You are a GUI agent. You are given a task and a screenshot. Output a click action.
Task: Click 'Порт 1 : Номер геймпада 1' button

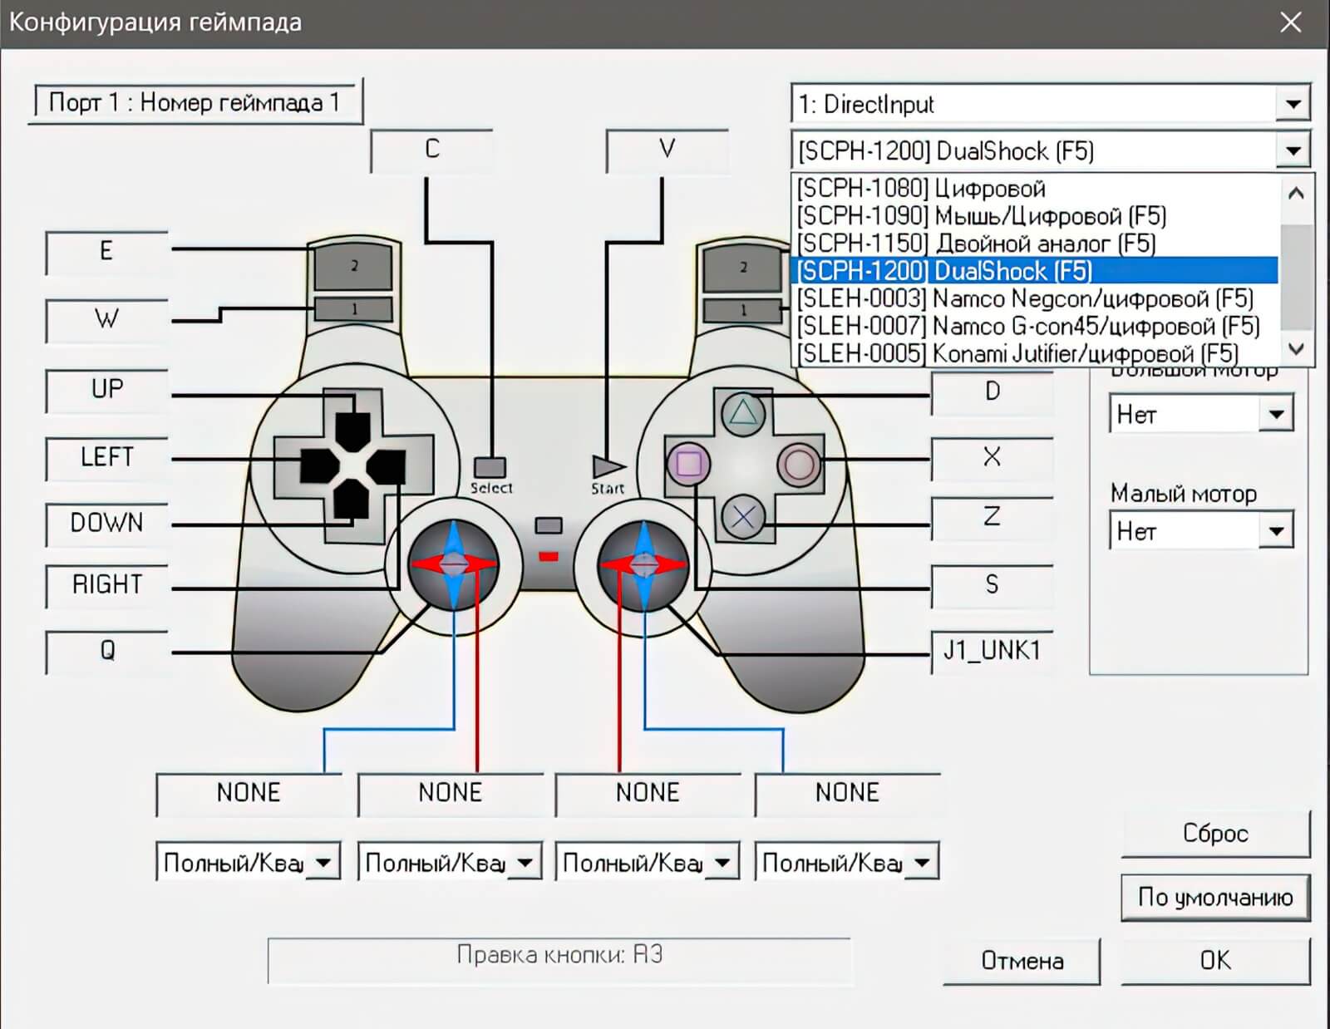point(195,103)
